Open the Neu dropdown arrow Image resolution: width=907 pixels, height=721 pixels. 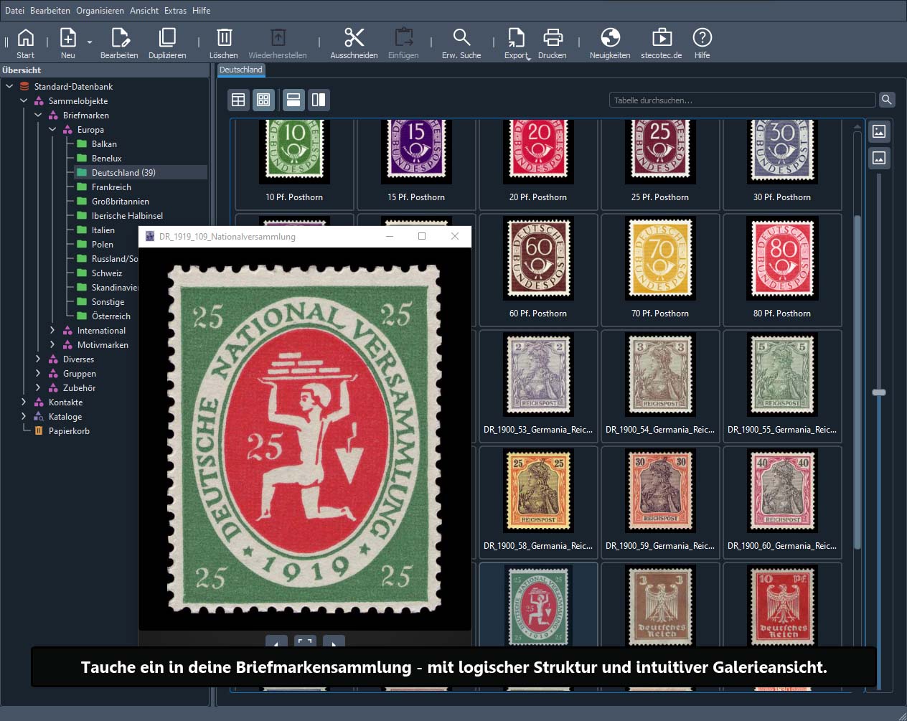tap(90, 42)
